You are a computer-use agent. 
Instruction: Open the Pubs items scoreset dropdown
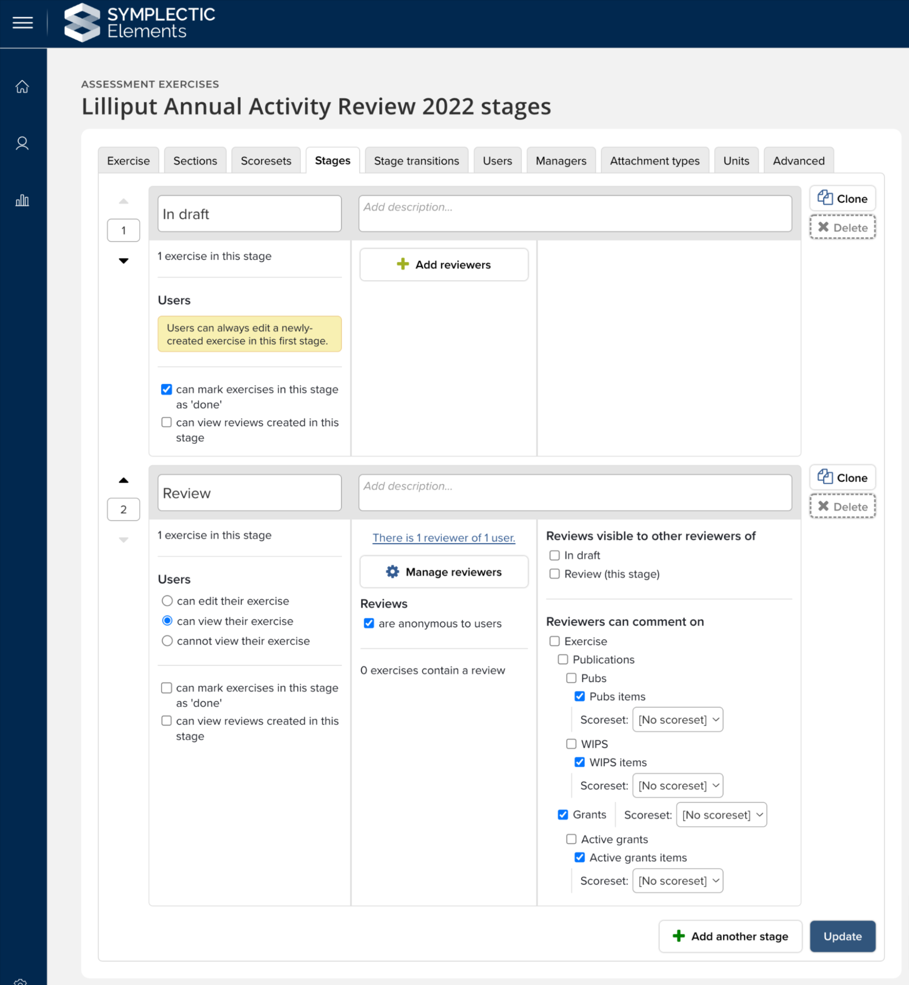[x=678, y=719]
